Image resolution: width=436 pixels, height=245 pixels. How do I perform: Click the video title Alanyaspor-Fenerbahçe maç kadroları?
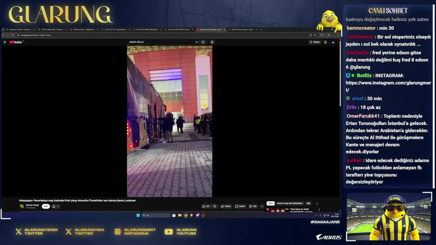(77, 200)
